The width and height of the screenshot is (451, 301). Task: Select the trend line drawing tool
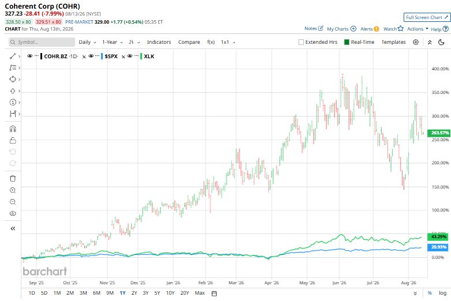(13, 57)
